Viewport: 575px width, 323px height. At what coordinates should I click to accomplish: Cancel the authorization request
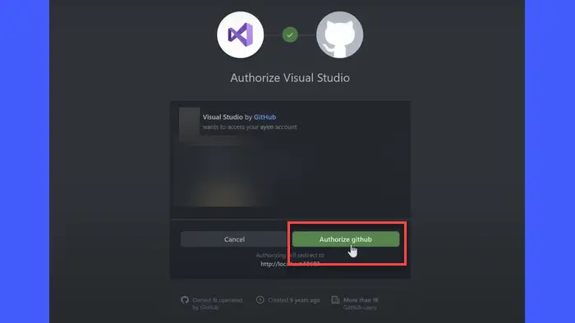pyautogui.click(x=234, y=239)
